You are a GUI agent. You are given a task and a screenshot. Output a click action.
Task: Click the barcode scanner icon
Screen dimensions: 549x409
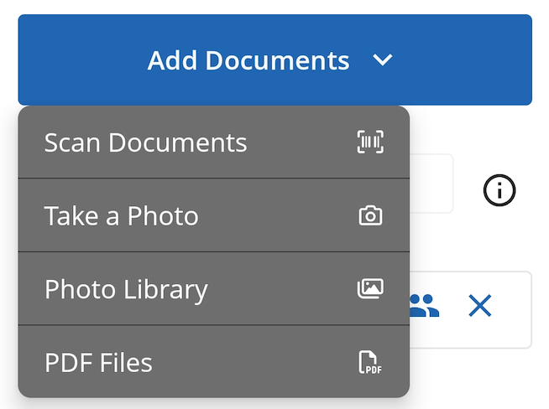click(x=370, y=142)
